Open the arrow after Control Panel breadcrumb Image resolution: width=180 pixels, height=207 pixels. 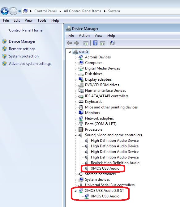pos(60,11)
